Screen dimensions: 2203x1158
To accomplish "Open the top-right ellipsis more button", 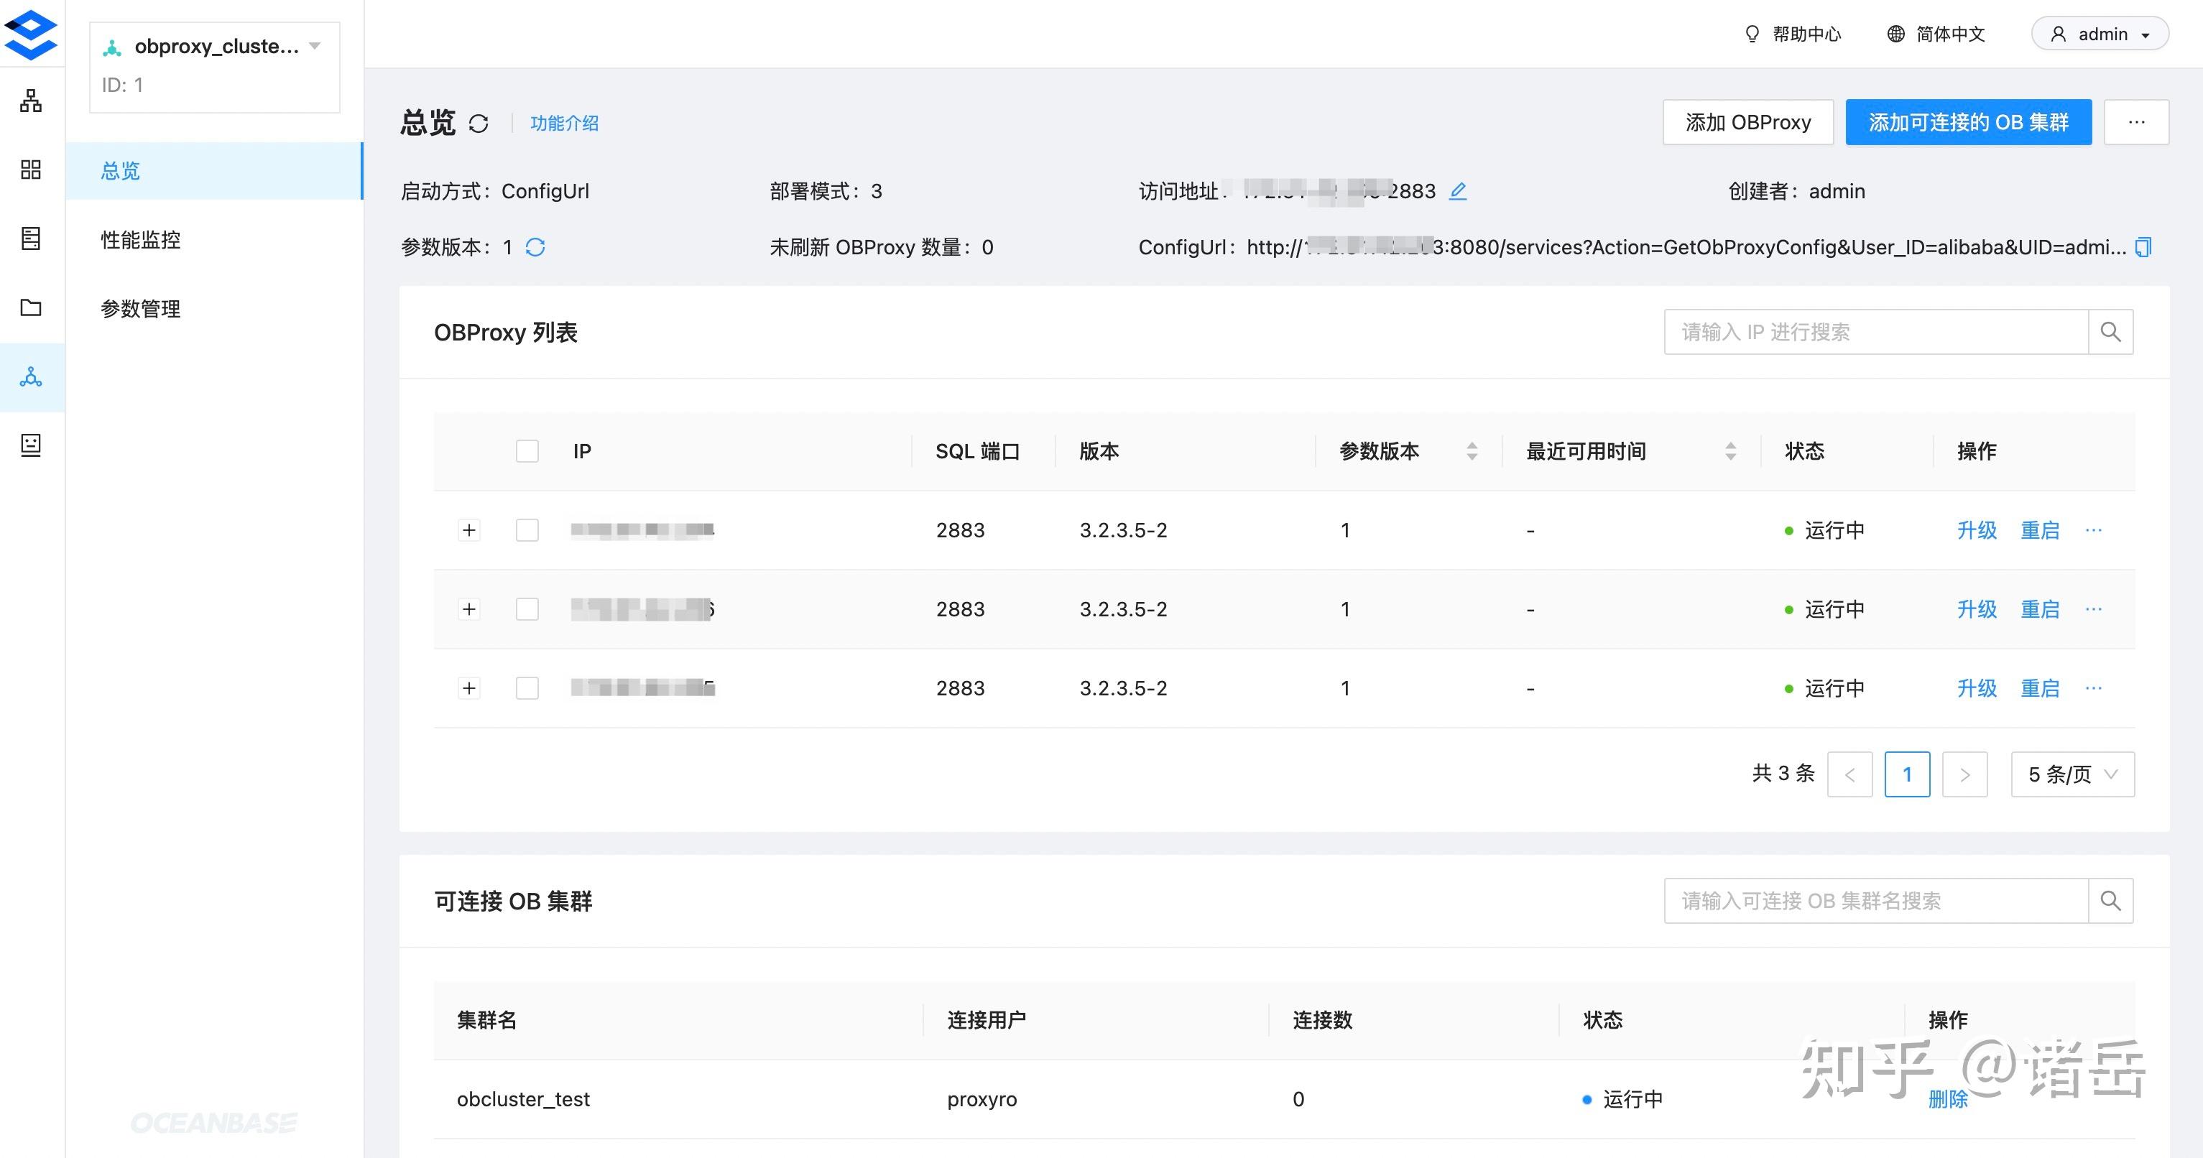I will (2136, 122).
